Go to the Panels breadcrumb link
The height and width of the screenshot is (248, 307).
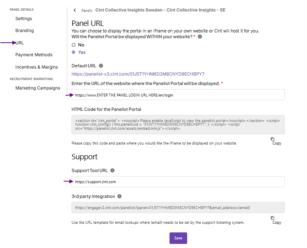87,11
